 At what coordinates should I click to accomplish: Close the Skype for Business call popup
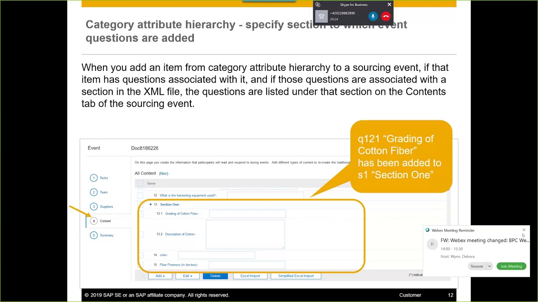pyautogui.click(x=389, y=5)
